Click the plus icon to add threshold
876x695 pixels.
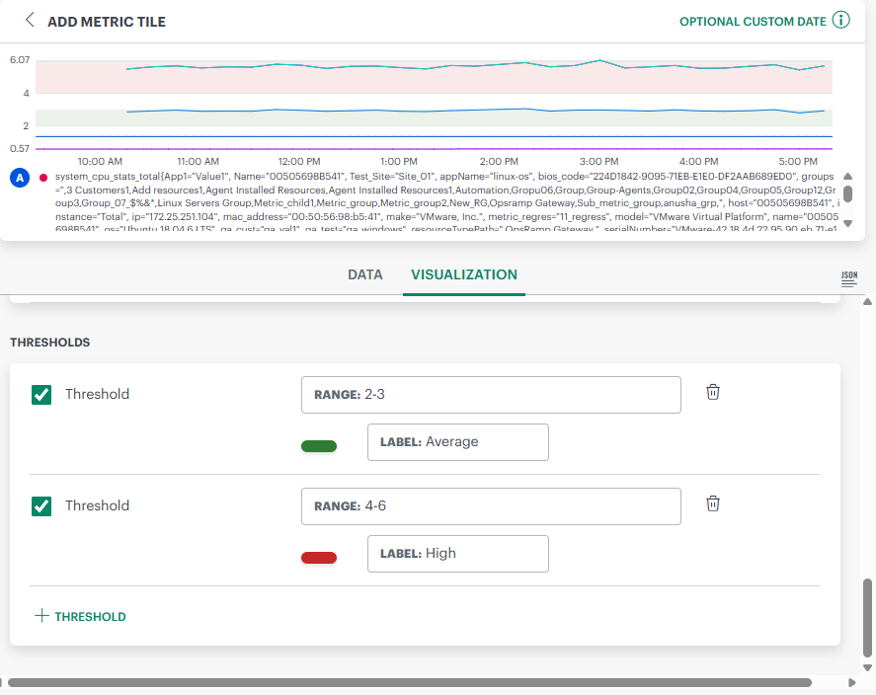[x=41, y=616]
